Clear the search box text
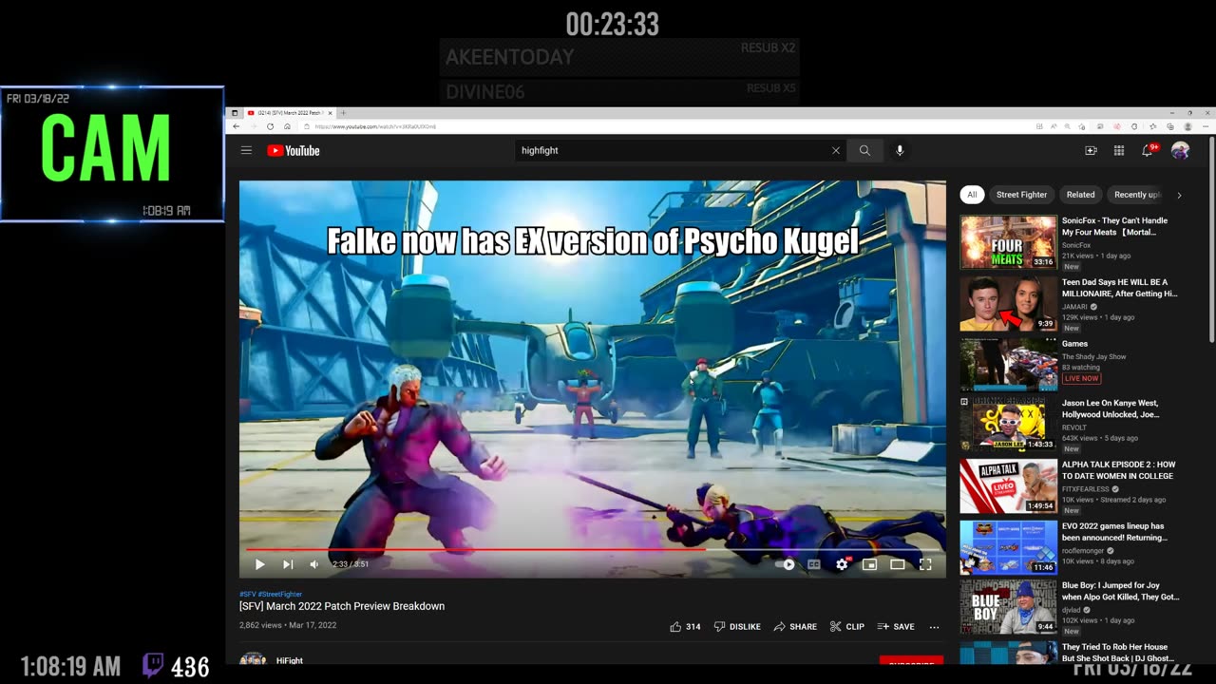This screenshot has width=1216, height=684. [836, 150]
